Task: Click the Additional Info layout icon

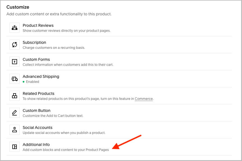Action: (x=15, y=147)
